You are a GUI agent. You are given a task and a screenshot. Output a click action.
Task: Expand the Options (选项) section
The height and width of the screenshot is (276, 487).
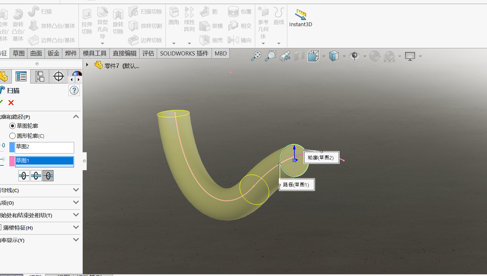(76, 202)
